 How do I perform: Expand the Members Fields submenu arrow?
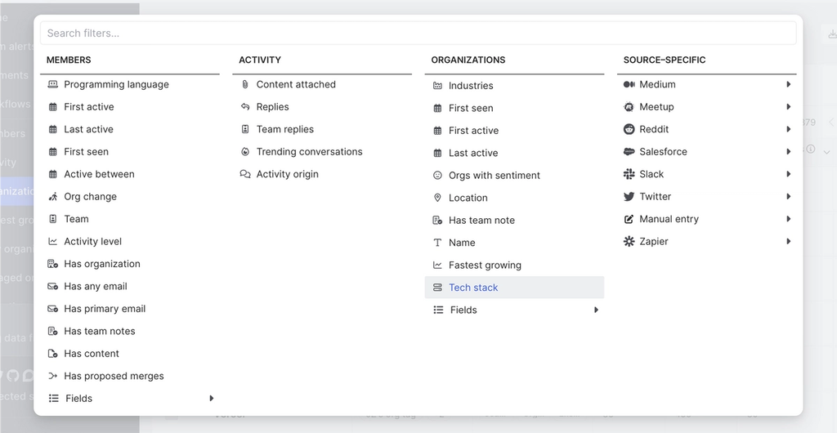(212, 399)
